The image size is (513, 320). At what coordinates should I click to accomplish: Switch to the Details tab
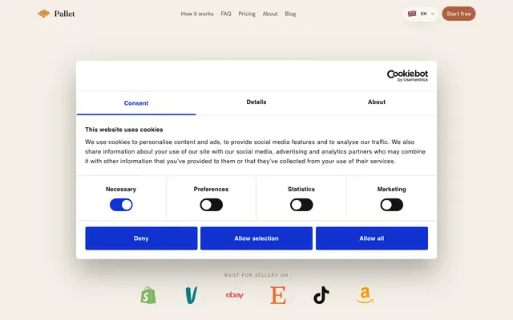point(256,102)
